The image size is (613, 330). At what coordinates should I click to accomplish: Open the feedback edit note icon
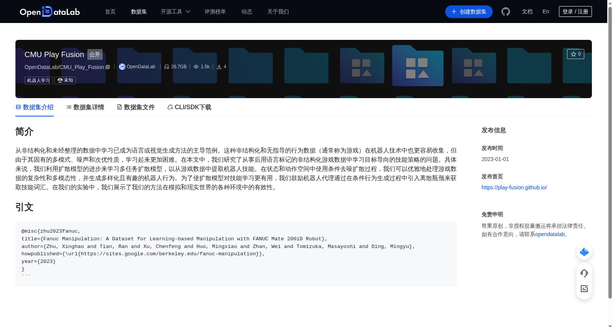[584, 289]
